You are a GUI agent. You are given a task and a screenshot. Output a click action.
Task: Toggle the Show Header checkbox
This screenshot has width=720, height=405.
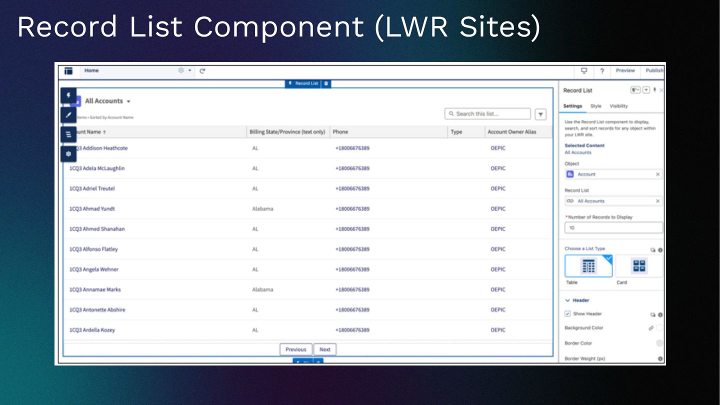click(567, 314)
